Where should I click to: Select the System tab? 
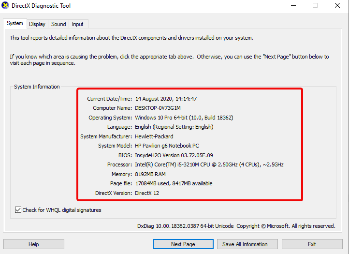(15, 23)
